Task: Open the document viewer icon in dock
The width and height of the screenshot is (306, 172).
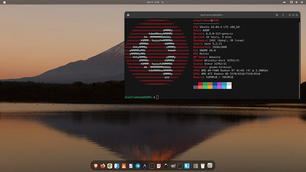Action: [131, 166]
